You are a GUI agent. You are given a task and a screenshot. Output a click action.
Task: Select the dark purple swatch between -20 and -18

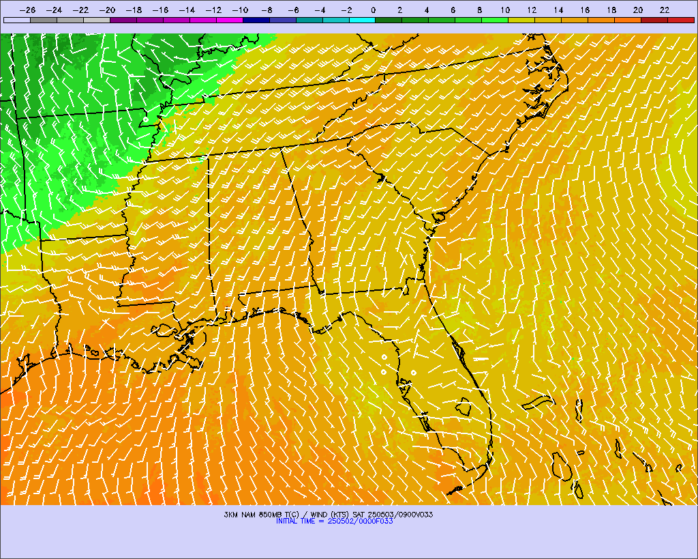(123, 20)
